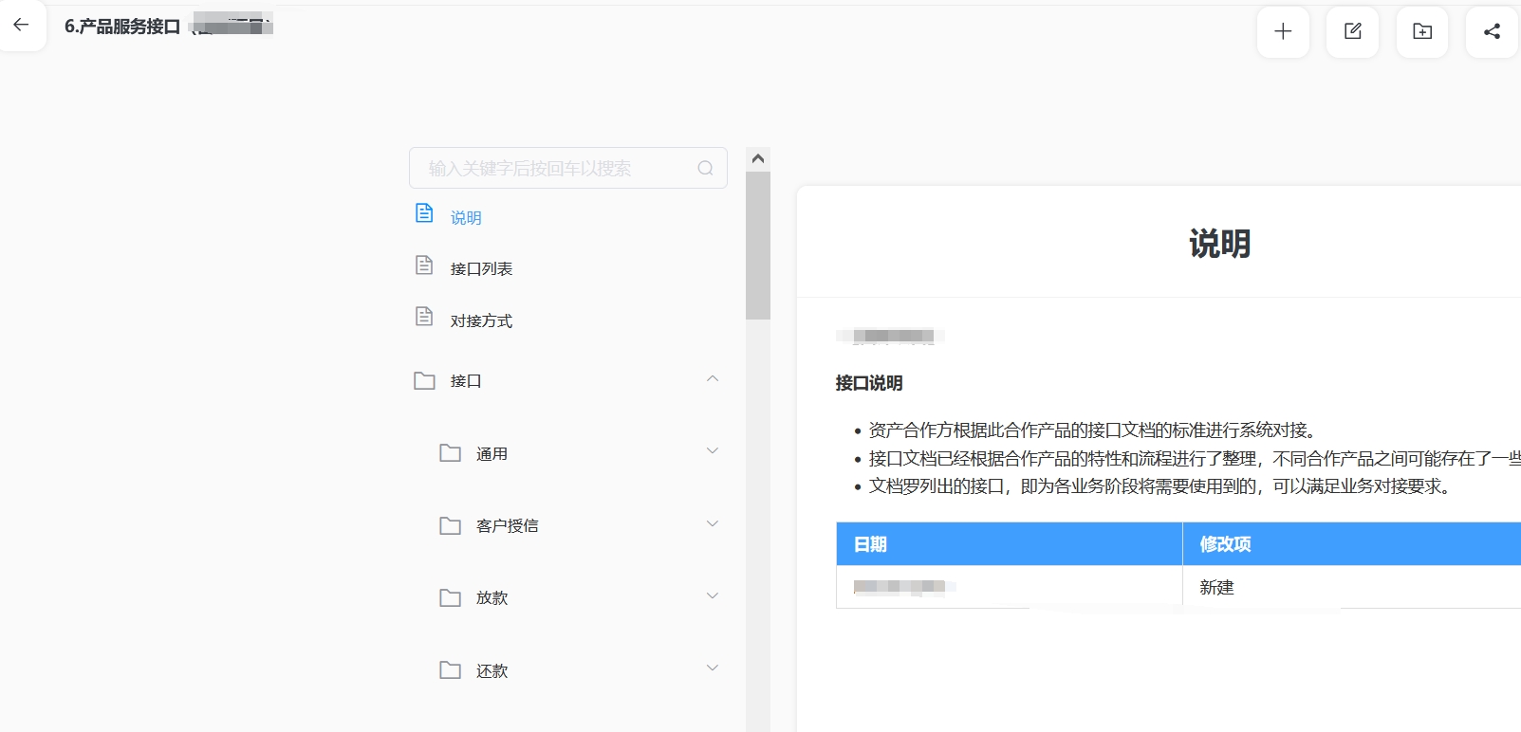The image size is (1521, 732).
Task: Click the sidebar scrollbar thumb
Action: tap(758, 246)
